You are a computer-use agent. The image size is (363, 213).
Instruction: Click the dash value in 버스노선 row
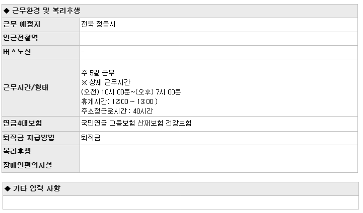tap(83, 52)
